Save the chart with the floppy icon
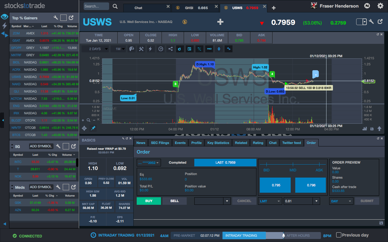The image size is (388, 242). (372, 129)
